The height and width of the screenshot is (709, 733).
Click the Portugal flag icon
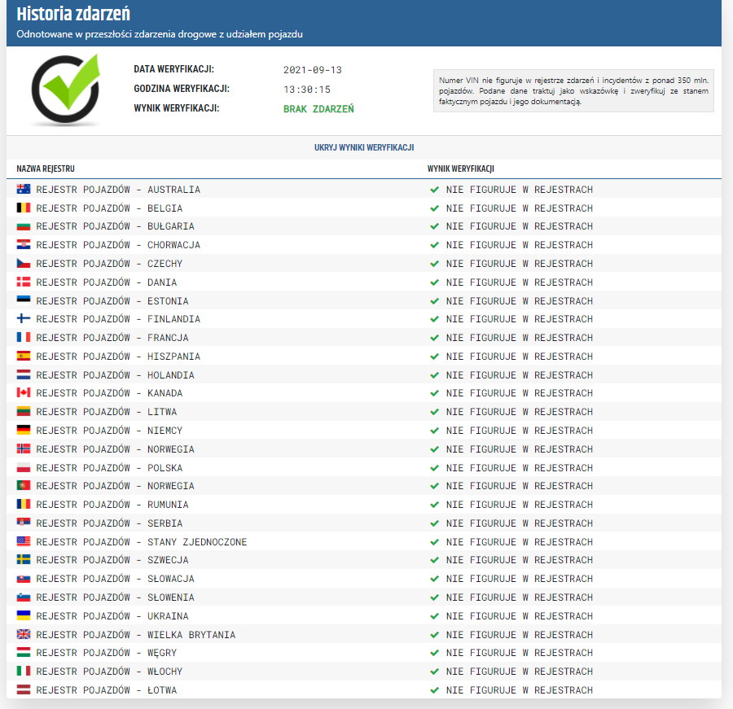[x=24, y=486]
